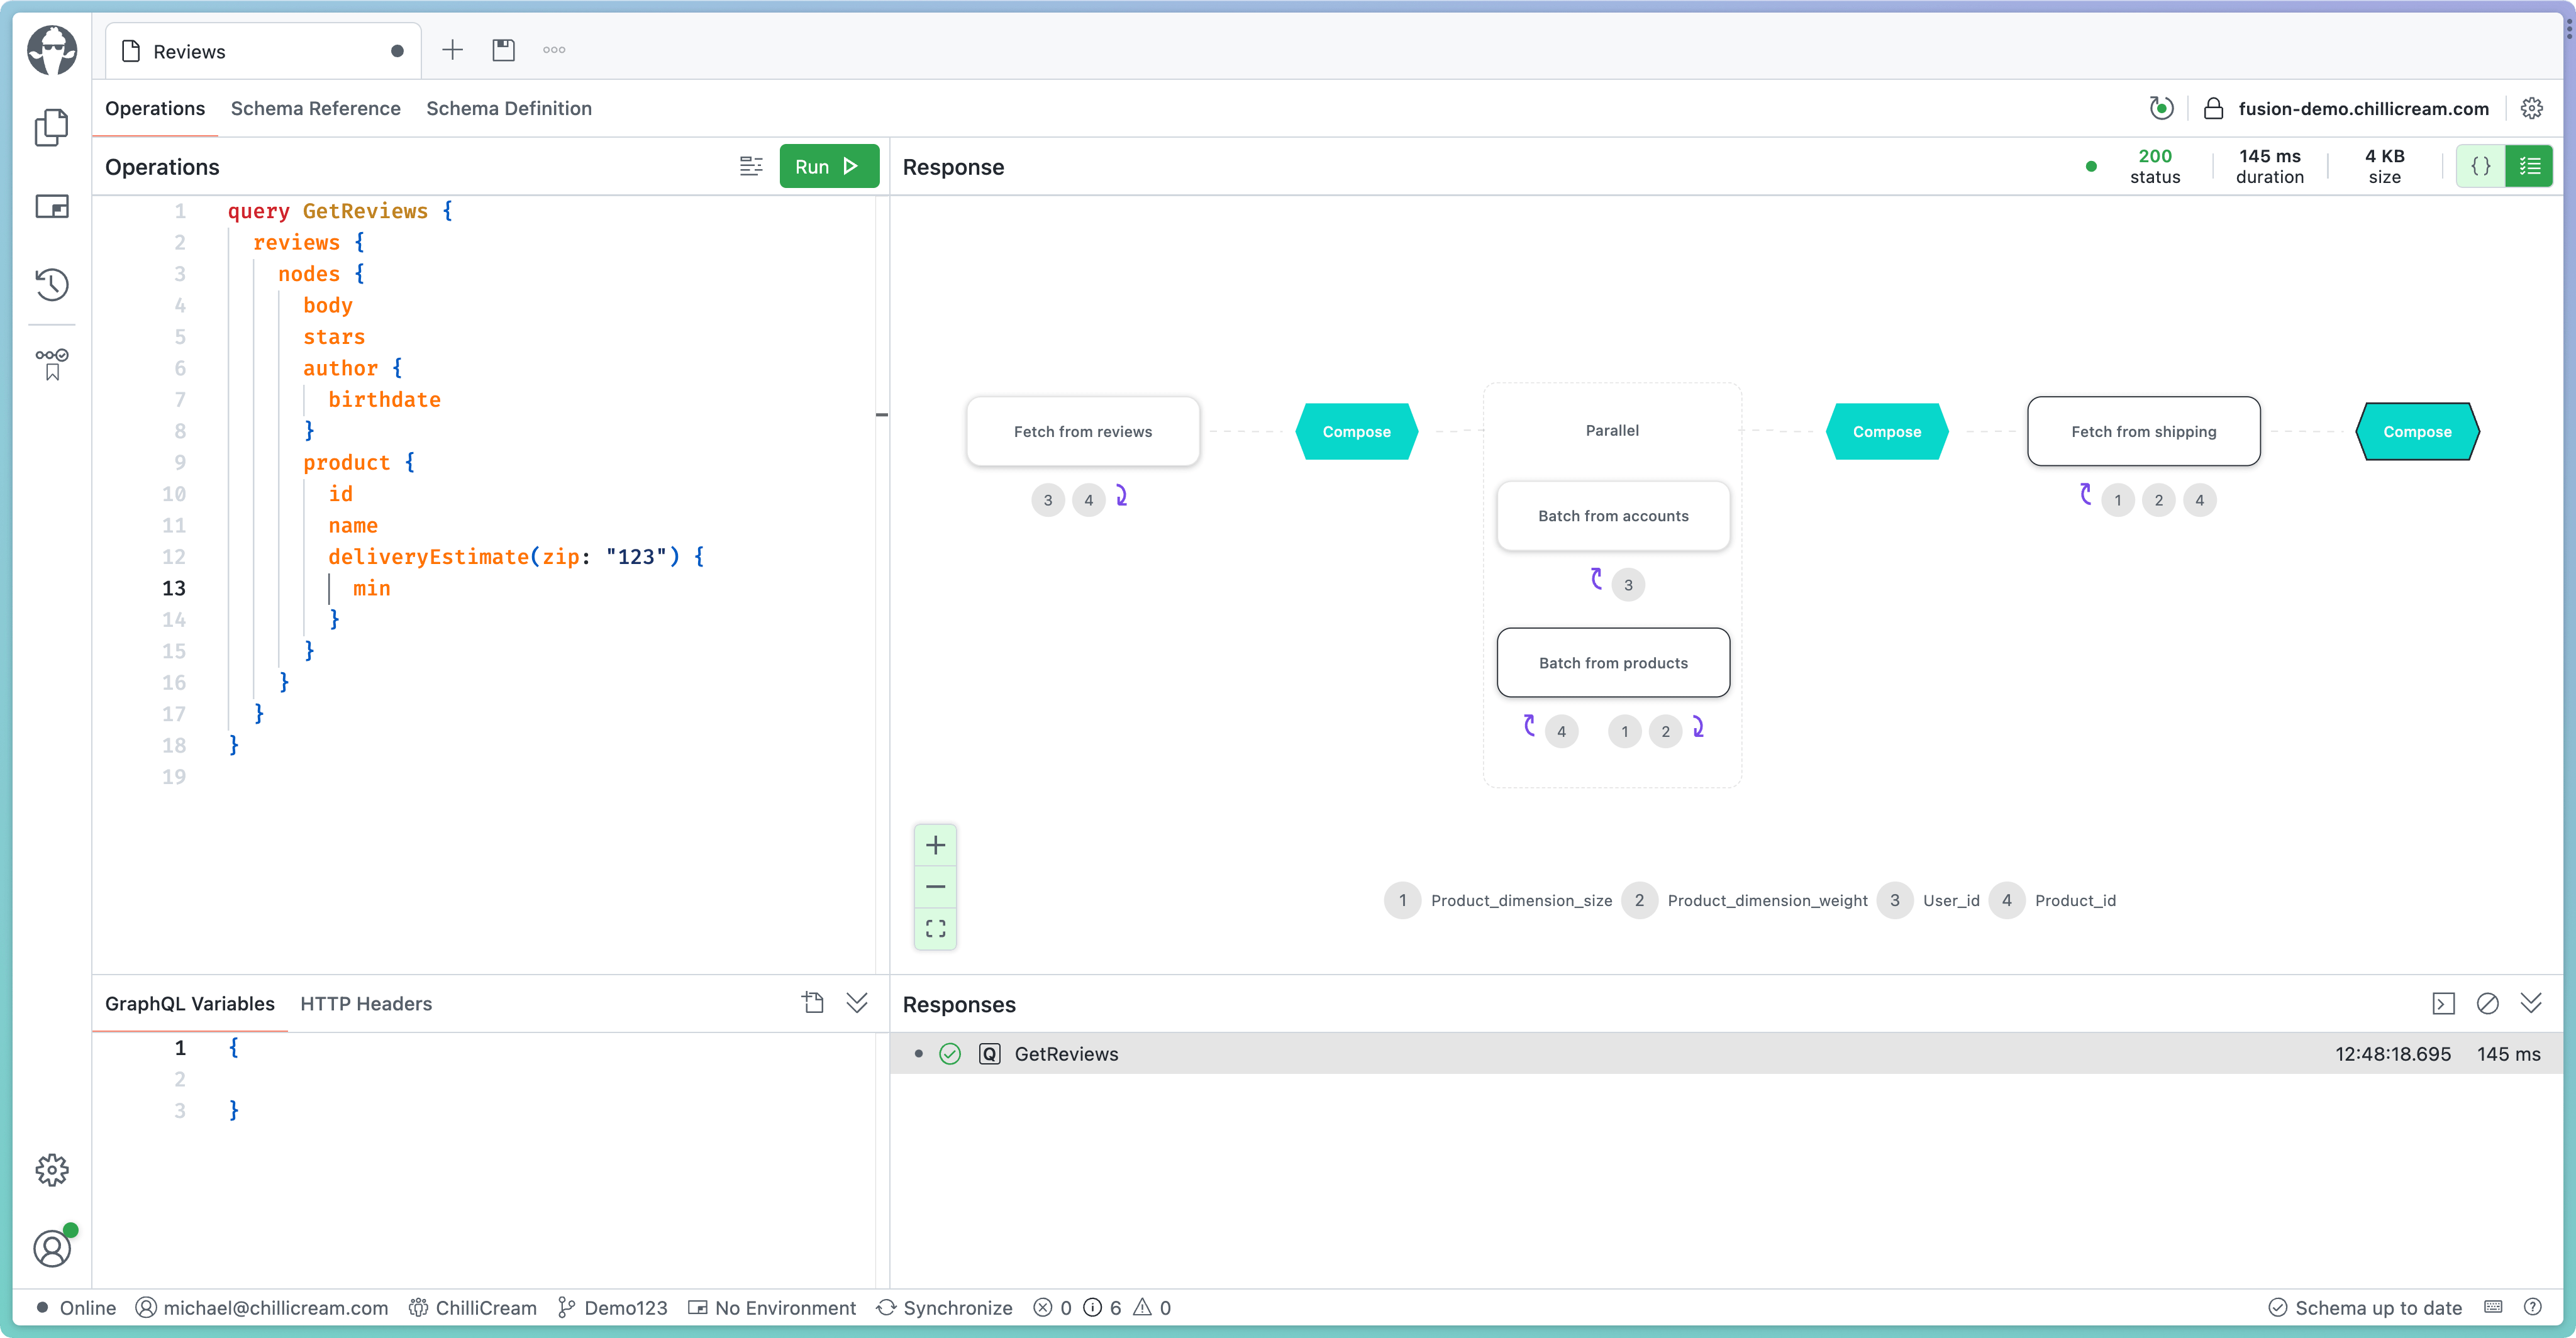Click the lock icon beside endpoint
The height and width of the screenshot is (1338, 2576).
click(2213, 108)
